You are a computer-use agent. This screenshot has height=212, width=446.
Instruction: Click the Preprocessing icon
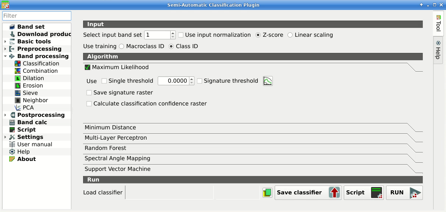(12, 49)
